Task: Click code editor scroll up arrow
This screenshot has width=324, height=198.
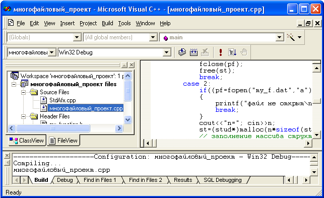Action: [x=316, y=68]
